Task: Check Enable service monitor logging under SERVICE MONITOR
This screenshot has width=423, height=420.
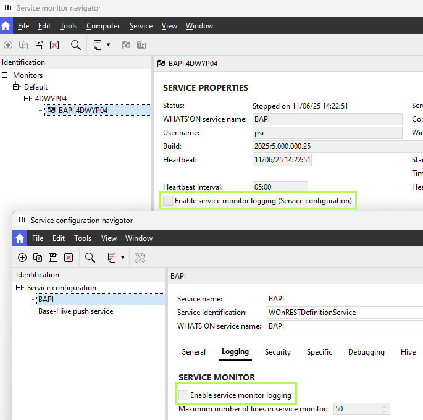Action: (183, 395)
